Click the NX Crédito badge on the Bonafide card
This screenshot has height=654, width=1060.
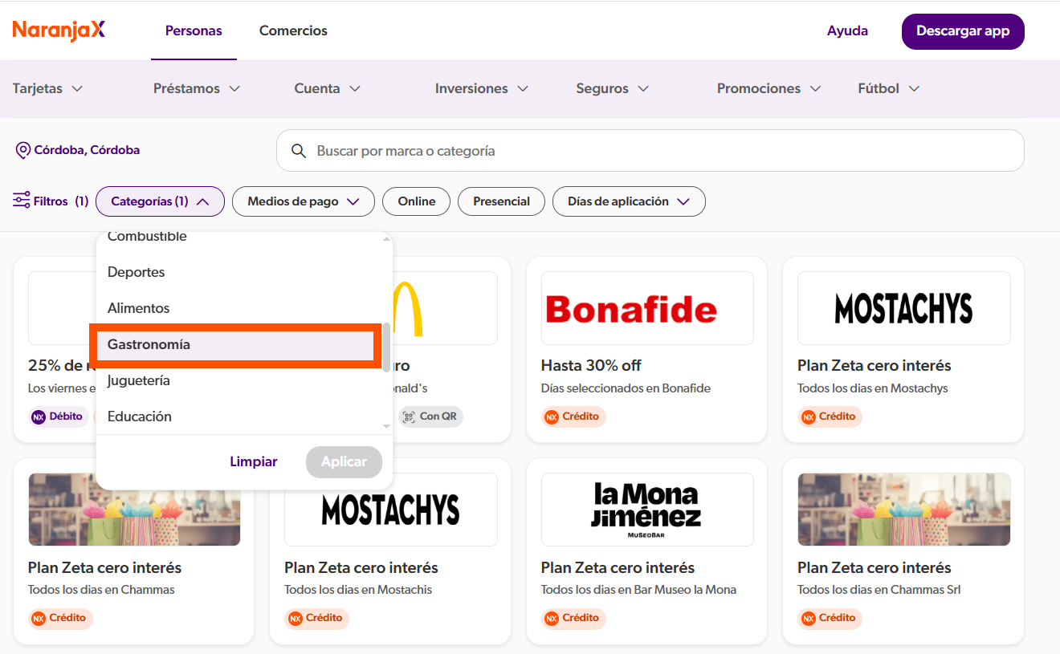click(573, 416)
